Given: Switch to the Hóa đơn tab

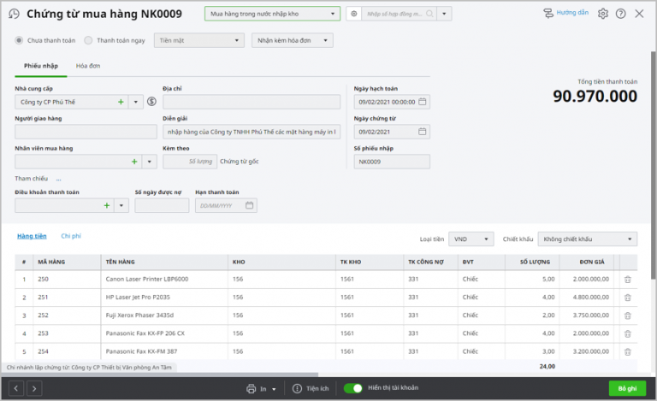Looking at the screenshot, I should (88, 66).
